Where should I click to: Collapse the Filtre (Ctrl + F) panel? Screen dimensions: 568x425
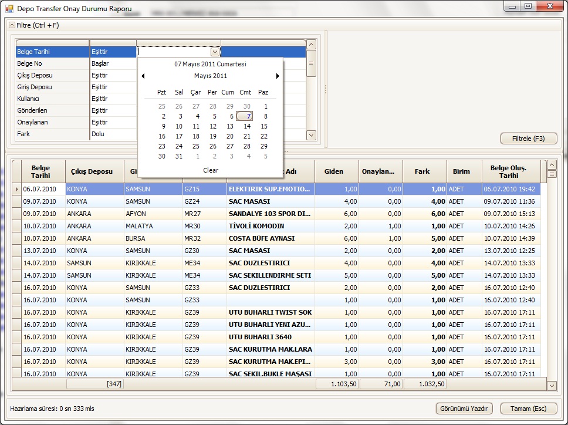point(12,25)
